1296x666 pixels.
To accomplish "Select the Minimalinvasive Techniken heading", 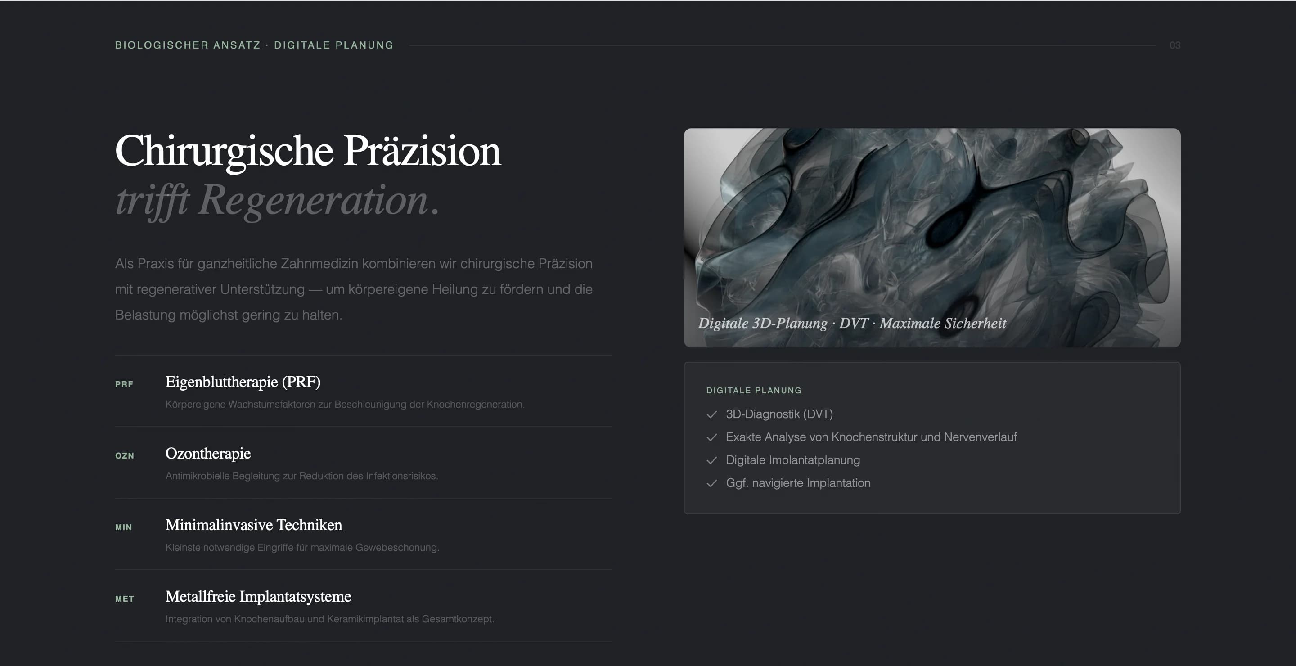I will pos(253,525).
